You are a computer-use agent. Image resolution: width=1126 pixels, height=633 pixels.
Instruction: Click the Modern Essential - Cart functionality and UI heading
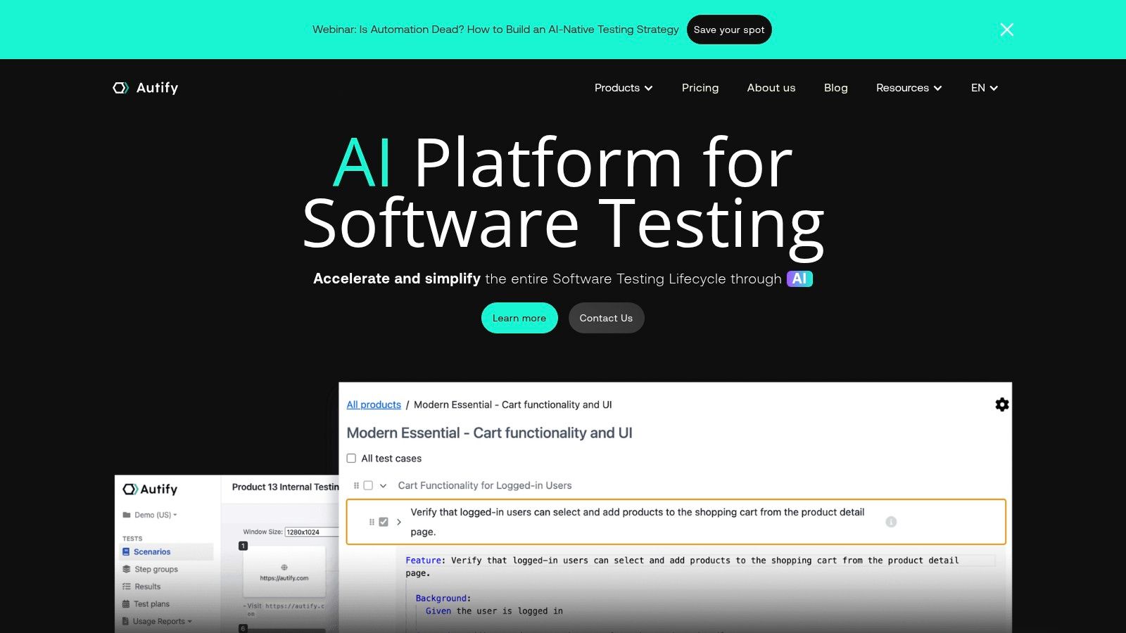[489, 433]
